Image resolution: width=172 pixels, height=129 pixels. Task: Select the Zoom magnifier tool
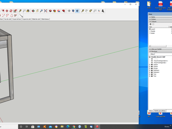pos(42,11)
